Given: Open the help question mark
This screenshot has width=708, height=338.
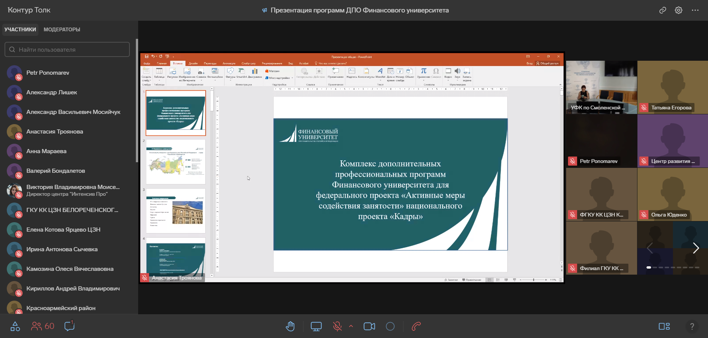Looking at the screenshot, I should coord(692,326).
